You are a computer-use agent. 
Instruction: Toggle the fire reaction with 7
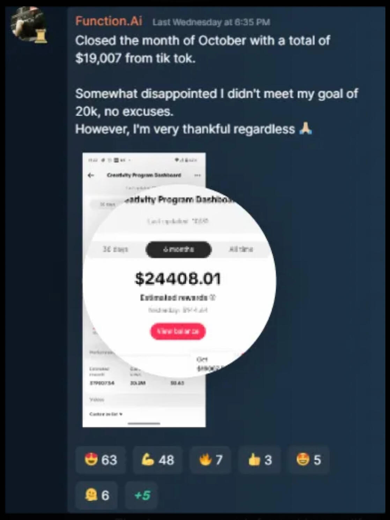tap(211, 460)
